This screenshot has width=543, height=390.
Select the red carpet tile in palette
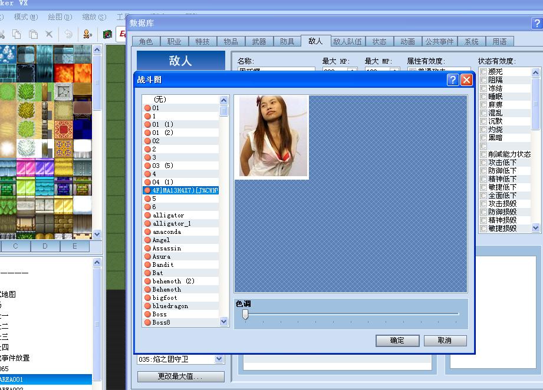coord(63,129)
